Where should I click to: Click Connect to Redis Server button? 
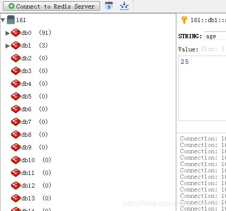point(51,6)
